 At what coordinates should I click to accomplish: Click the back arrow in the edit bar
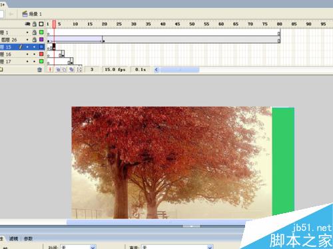[11, 14]
